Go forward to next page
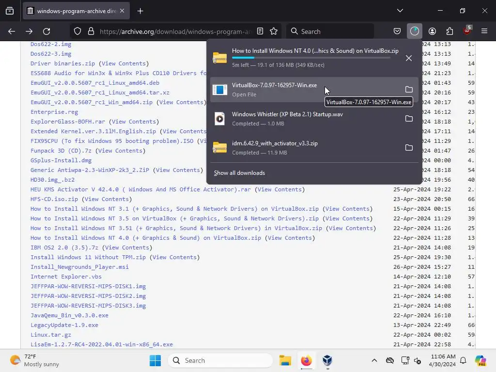The image size is (496, 372). pyautogui.click(x=29, y=31)
